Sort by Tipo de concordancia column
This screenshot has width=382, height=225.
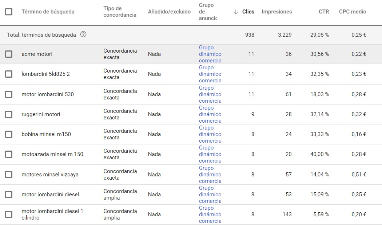point(120,12)
